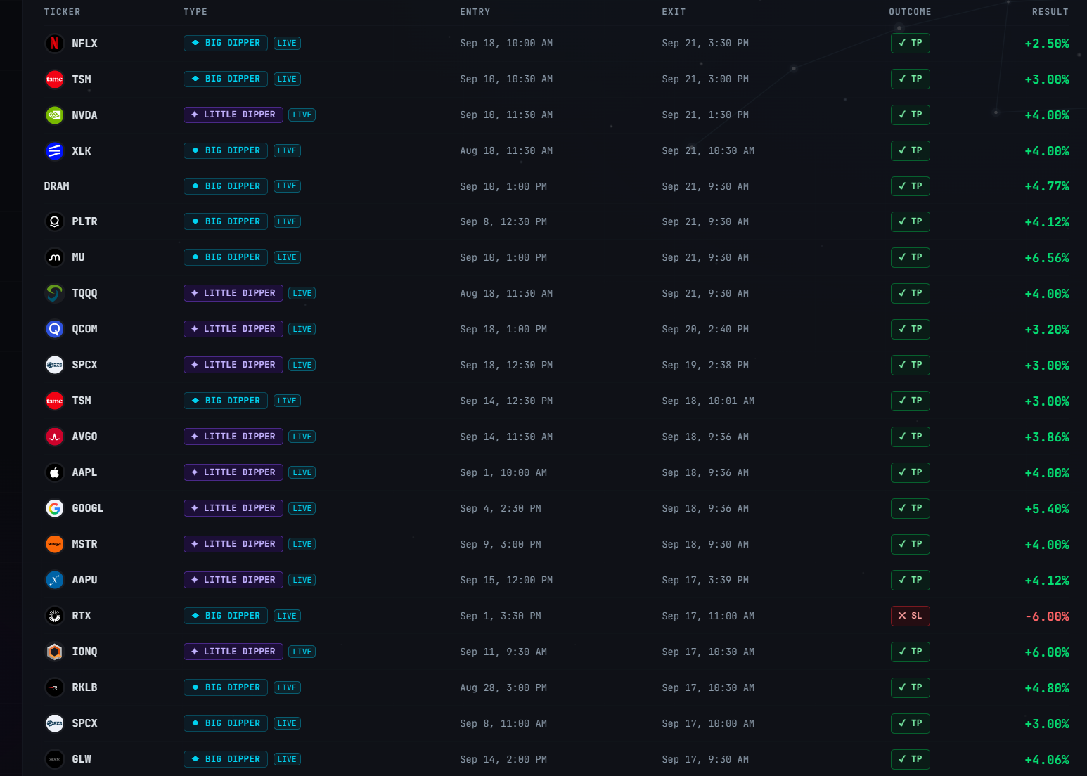Click the DRAM ticker name
This screenshot has width=1087, height=776.
click(57, 186)
